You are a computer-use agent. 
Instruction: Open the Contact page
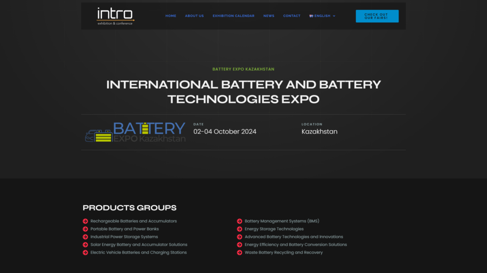(x=292, y=16)
